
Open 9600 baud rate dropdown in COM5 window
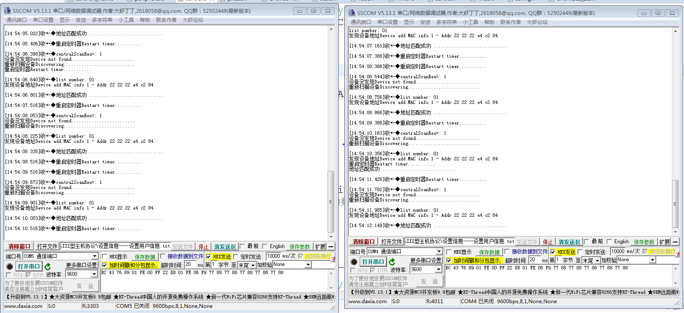[94, 274]
